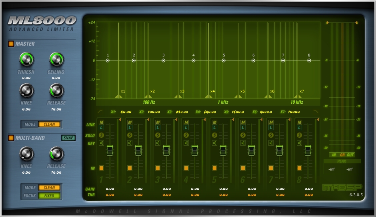Mute band 5 with its M button
This screenshot has width=376, height=217.
point(215,122)
